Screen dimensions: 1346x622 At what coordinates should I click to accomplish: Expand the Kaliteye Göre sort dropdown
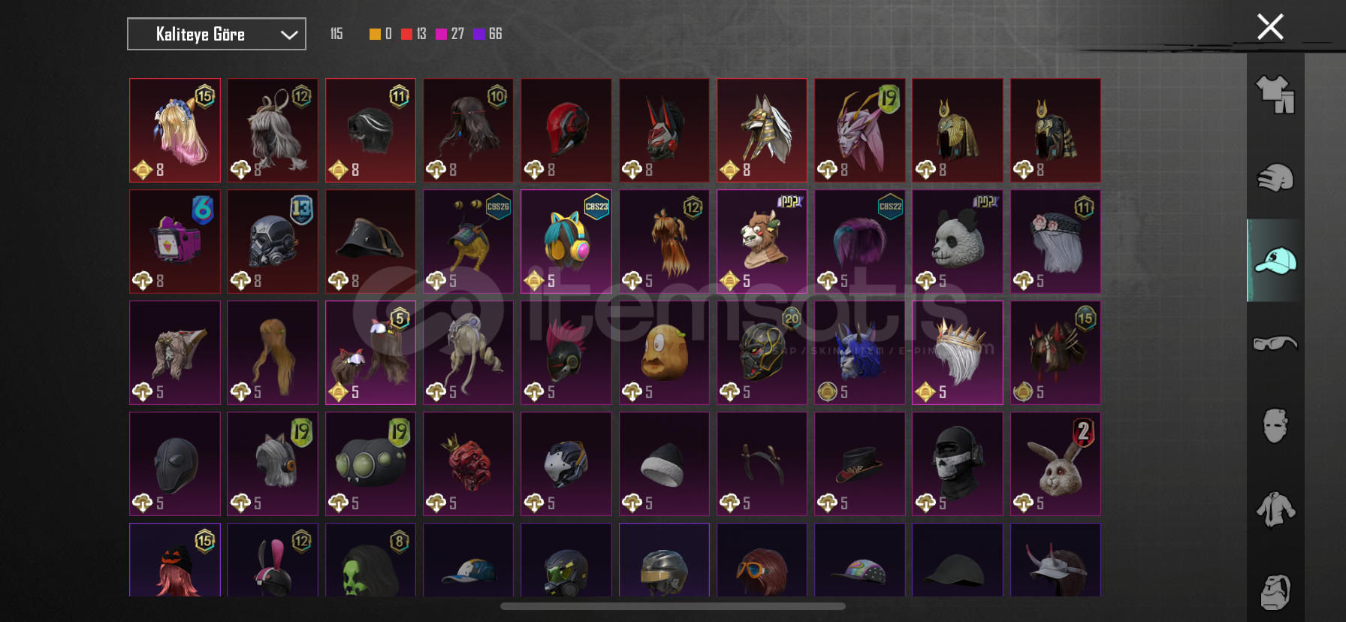coord(216,34)
